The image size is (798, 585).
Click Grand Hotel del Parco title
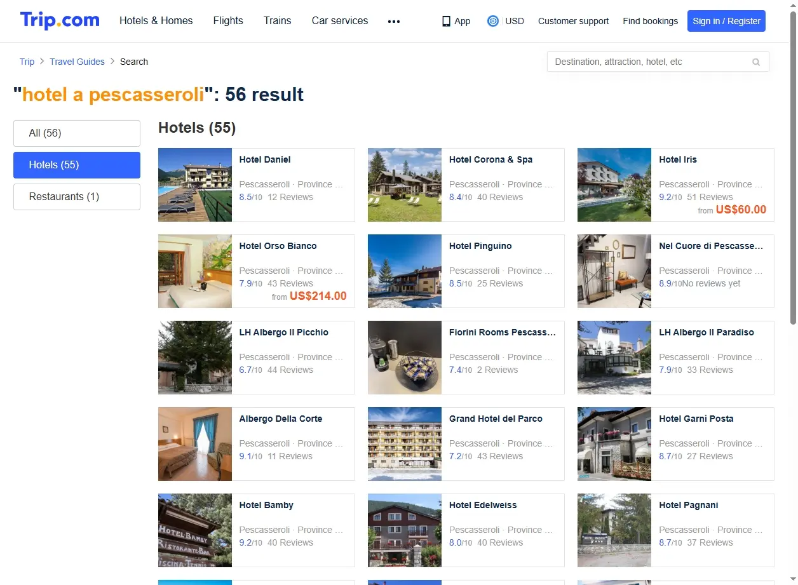[496, 419]
